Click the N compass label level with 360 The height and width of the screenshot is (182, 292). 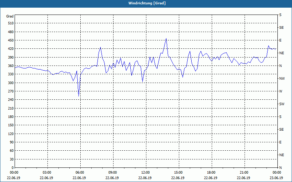[280, 66]
